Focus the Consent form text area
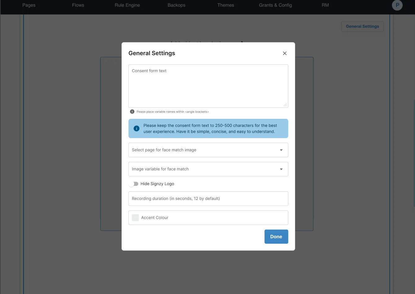Viewport: 415px width, 294px height. [208, 86]
